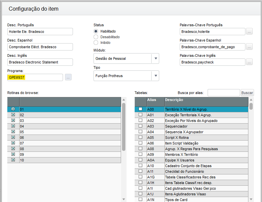Click Palavras-Chave Português field Bradesco,holerite
Image resolution: width=262 pixels, height=202 pixels.
click(x=213, y=32)
